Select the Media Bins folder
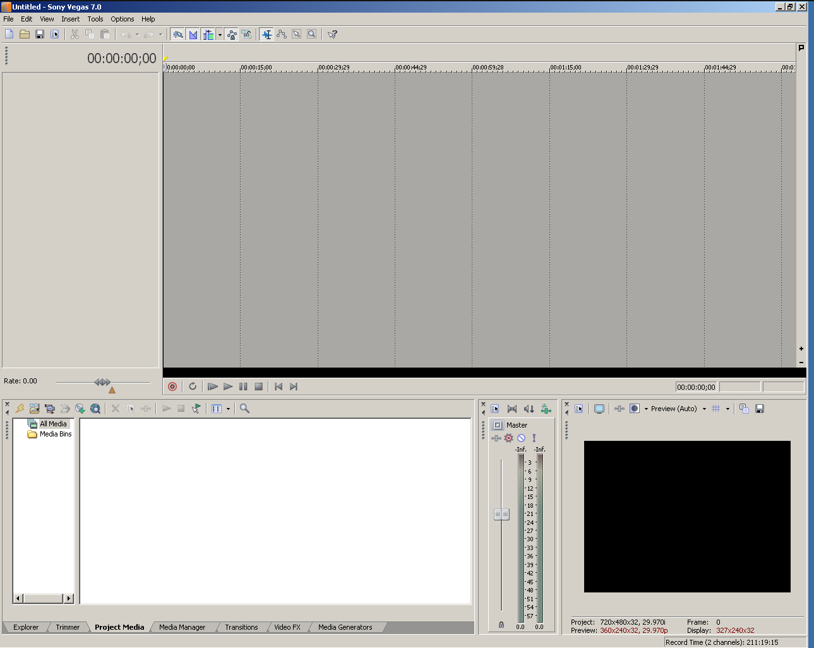Image resolution: width=814 pixels, height=648 pixels. click(56, 434)
